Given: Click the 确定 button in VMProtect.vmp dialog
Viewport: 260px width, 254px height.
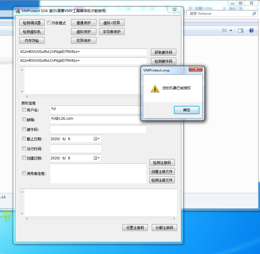Looking at the screenshot, I should [x=187, y=110].
